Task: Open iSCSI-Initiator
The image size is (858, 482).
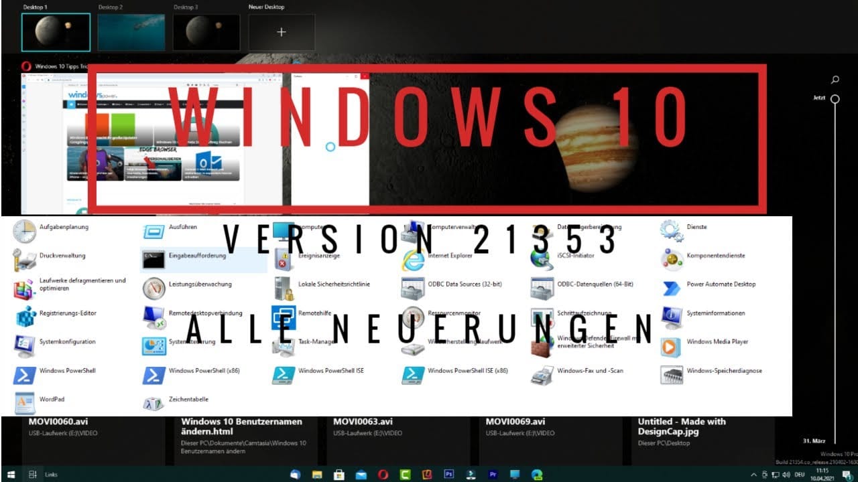Action: coord(563,258)
